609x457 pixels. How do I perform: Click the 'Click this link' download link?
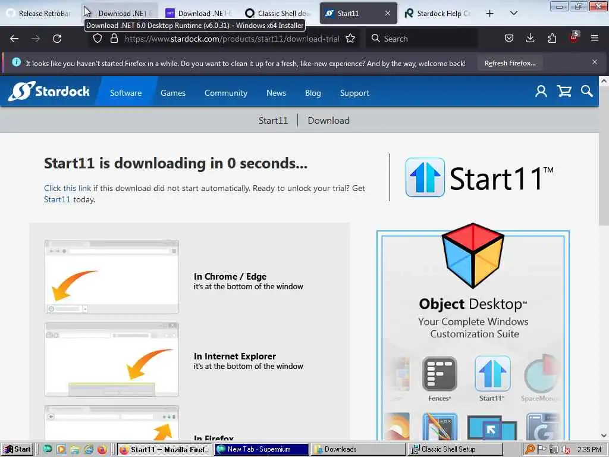(x=67, y=188)
